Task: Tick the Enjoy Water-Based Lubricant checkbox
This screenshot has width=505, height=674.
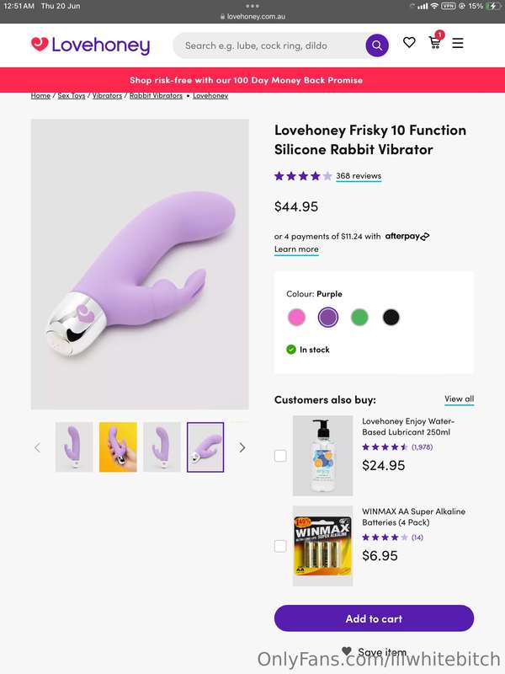Action: click(x=280, y=456)
